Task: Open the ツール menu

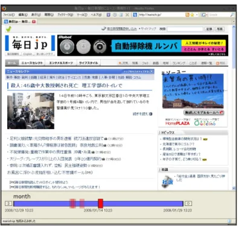Action: (82, 15)
